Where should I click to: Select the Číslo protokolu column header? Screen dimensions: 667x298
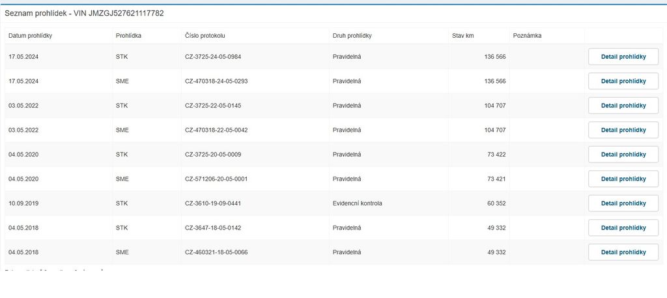pos(205,35)
